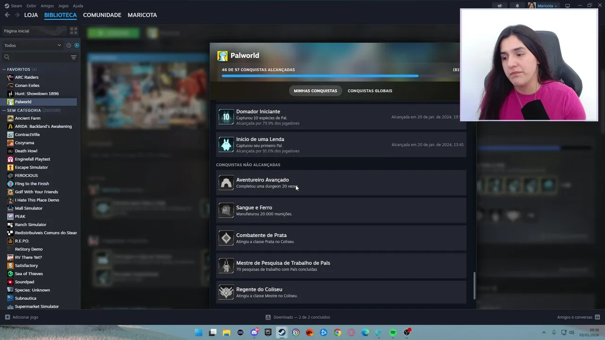
Task: Click the Soundpad app icon
Action: (10, 282)
